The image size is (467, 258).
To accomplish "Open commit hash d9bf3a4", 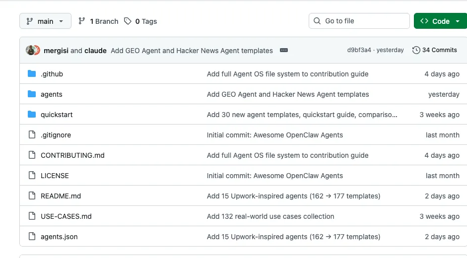I will click(359, 50).
